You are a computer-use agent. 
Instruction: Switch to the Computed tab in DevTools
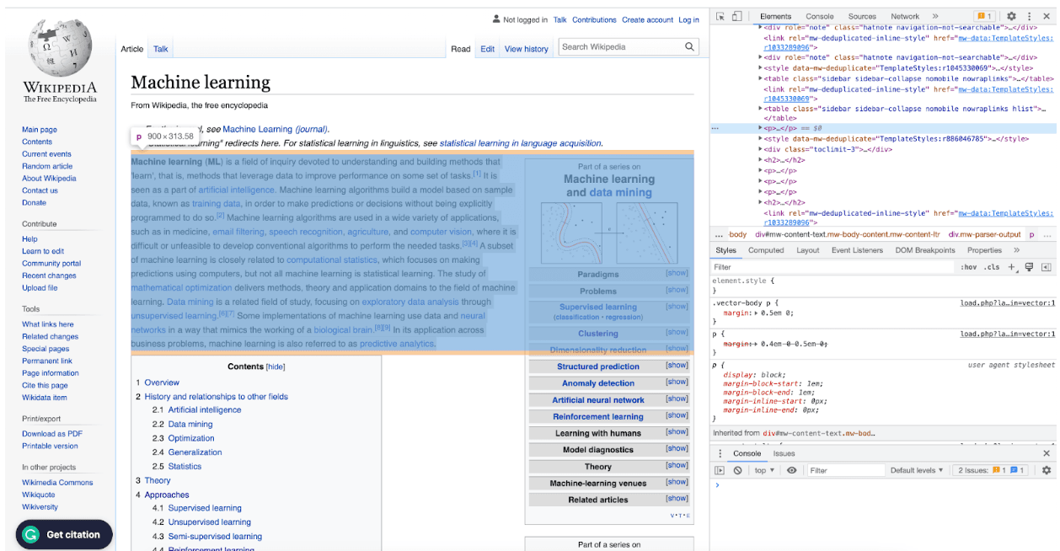pos(766,250)
